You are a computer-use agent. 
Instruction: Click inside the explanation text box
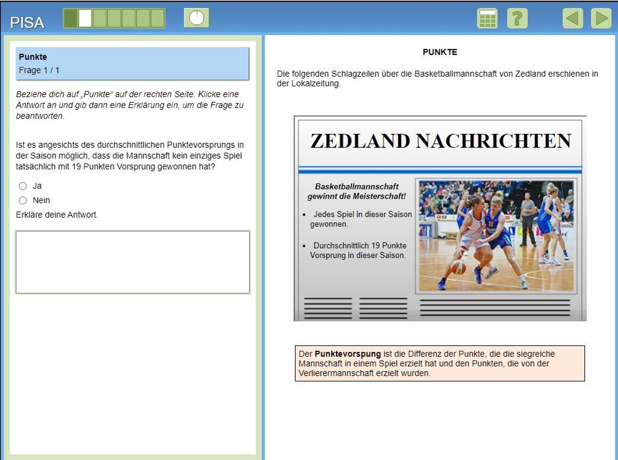[x=133, y=262]
